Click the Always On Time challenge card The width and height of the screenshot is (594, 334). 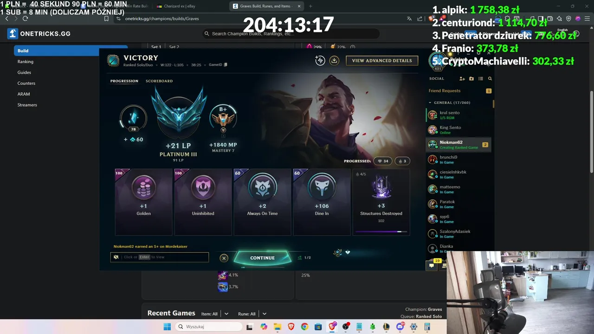click(263, 202)
